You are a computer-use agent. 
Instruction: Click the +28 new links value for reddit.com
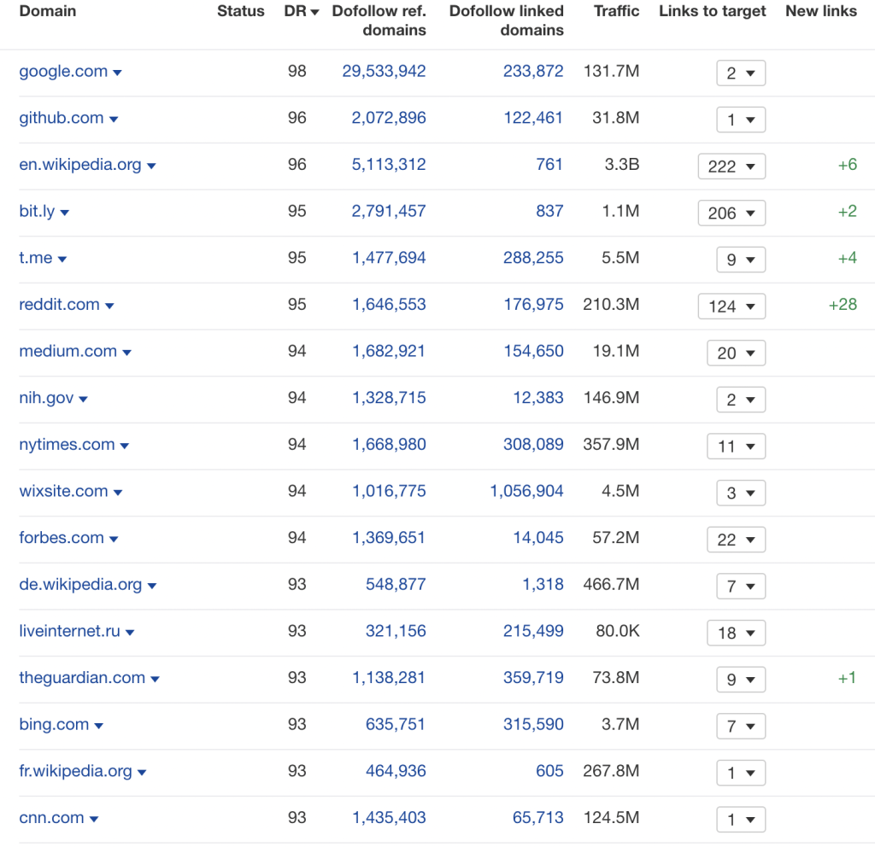(843, 305)
